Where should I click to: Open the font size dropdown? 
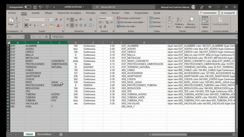53,20
